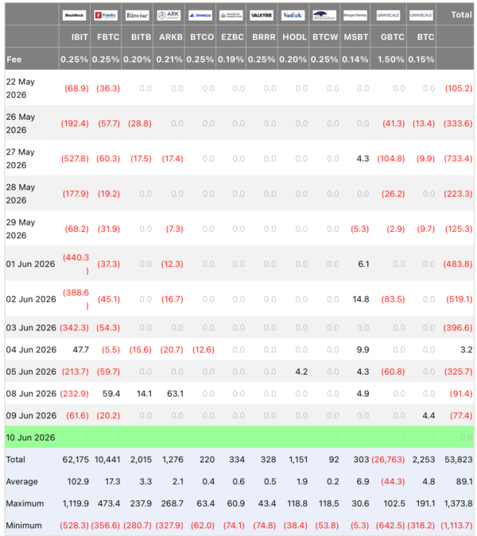This screenshot has height=536, width=477.
Task: Select the 29 May 2026 date row
Action: [239, 229]
